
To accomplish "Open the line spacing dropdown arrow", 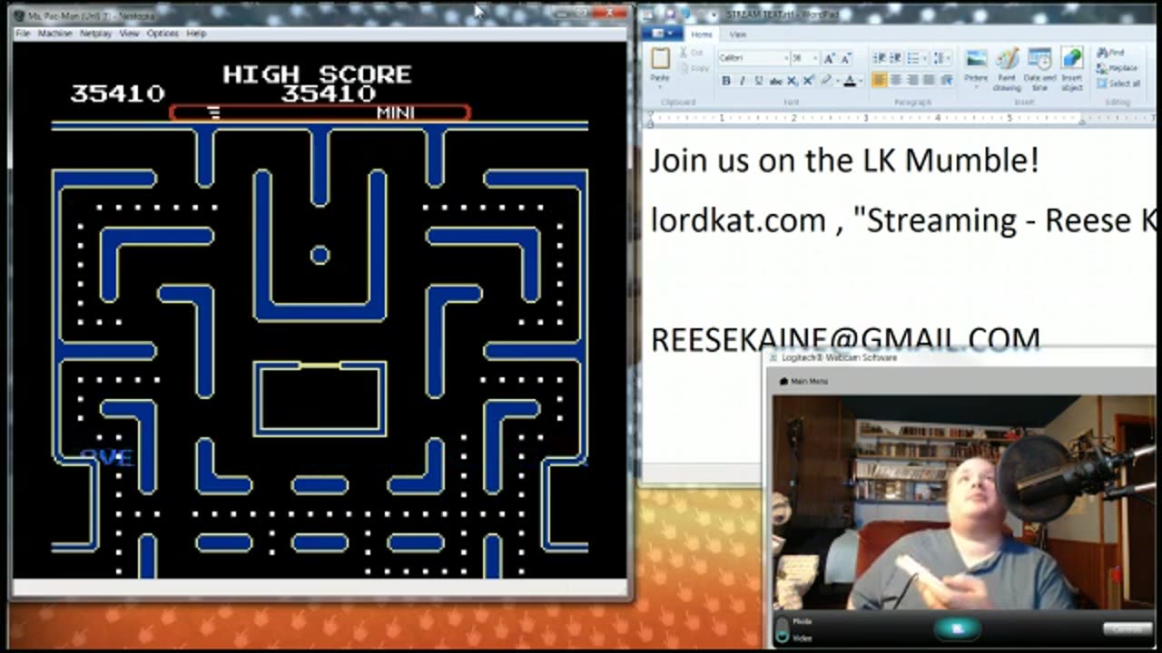I will click(x=949, y=58).
